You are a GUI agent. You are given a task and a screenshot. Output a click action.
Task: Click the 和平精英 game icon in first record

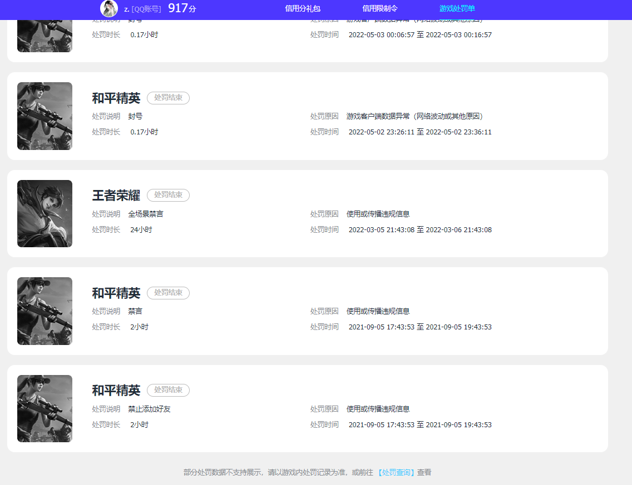click(45, 116)
